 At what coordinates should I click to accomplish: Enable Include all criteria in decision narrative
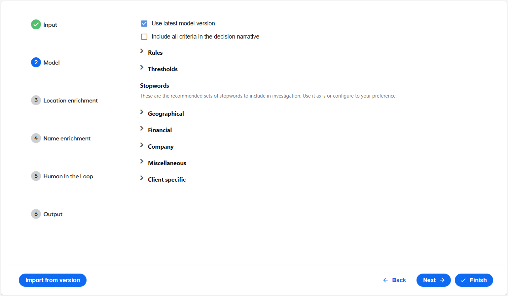point(144,37)
